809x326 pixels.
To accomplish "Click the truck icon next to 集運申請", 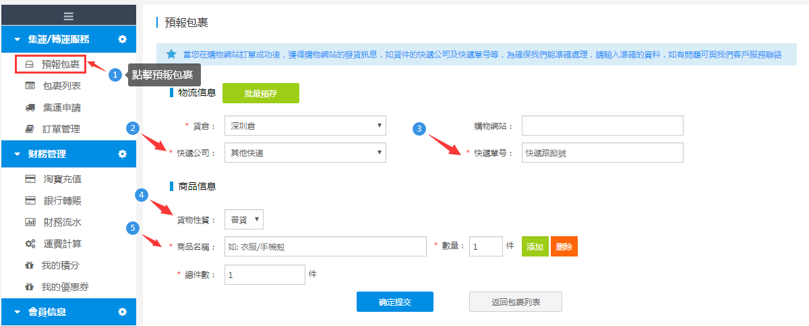I will click(30, 107).
